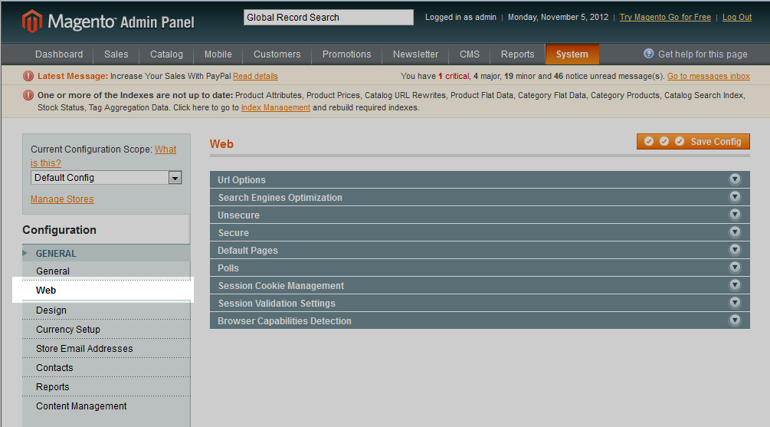
Task: Click the Polls section arrow icon
Action: [x=735, y=268]
